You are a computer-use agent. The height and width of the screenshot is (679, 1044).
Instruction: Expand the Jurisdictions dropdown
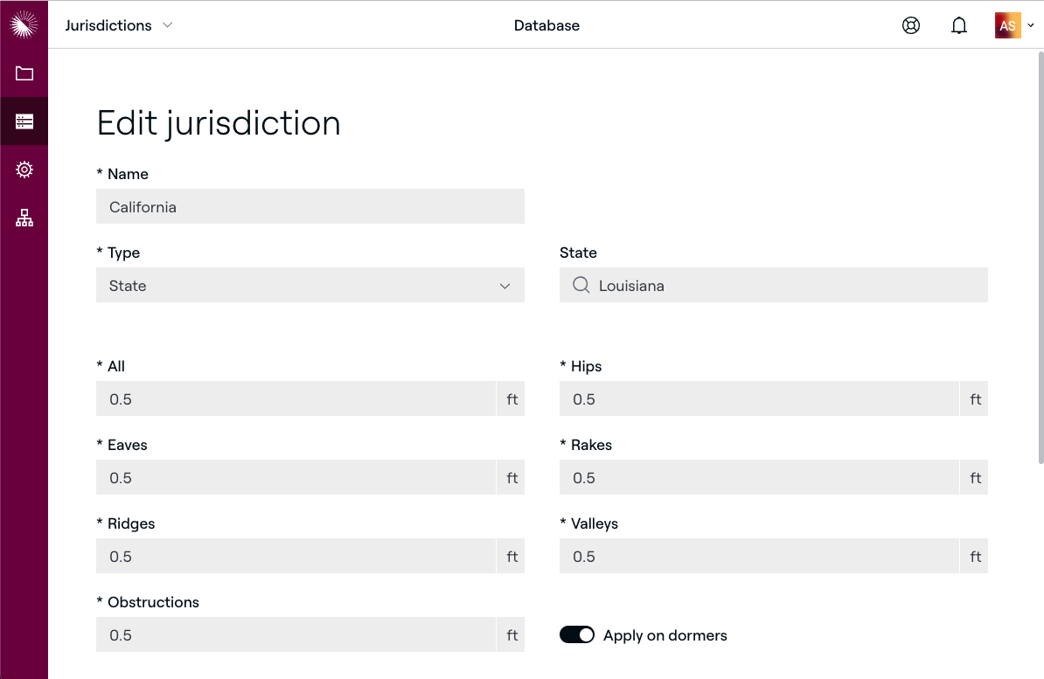(119, 25)
